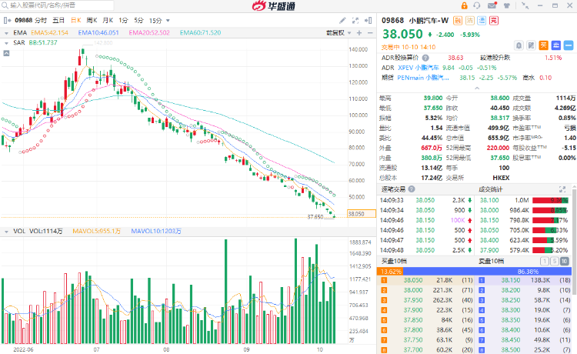Add indicator with plus icon
The height and width of the screenshot is (354, 577).
[x=359, y=33]
